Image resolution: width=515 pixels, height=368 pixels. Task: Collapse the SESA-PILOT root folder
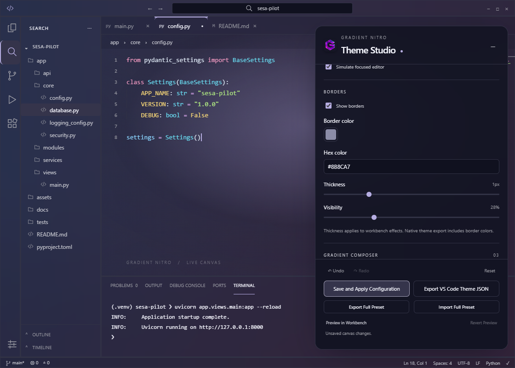click(x=46, y=46)
